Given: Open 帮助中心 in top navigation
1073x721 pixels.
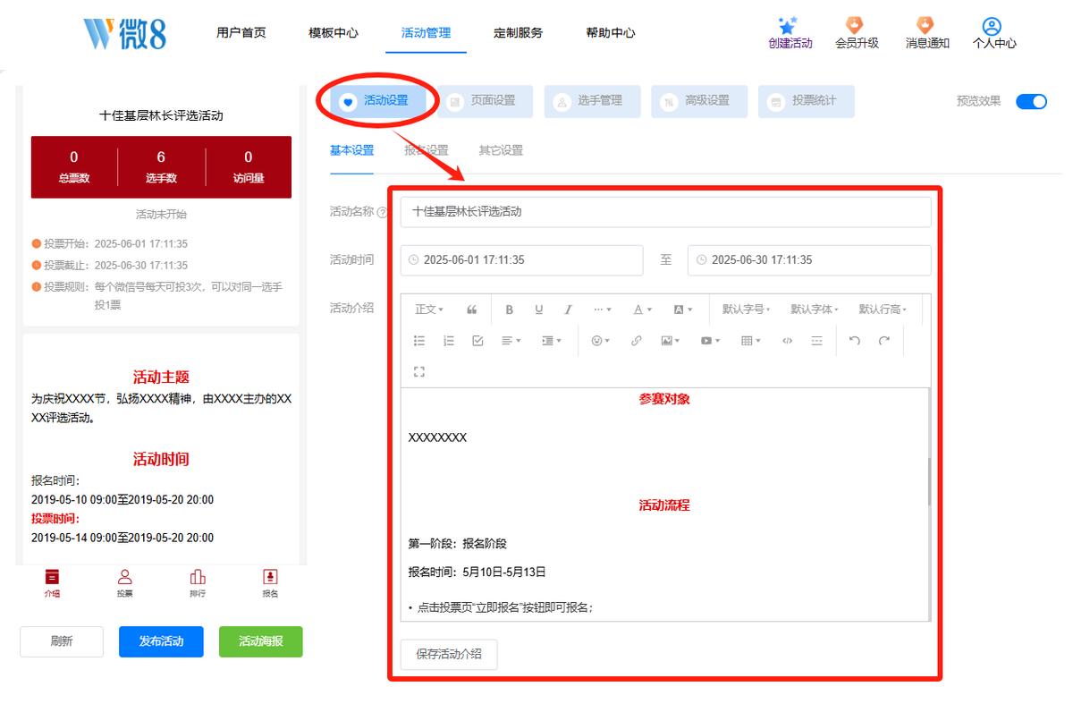Looking at the screenshot, I should click(x=611, y=33).
